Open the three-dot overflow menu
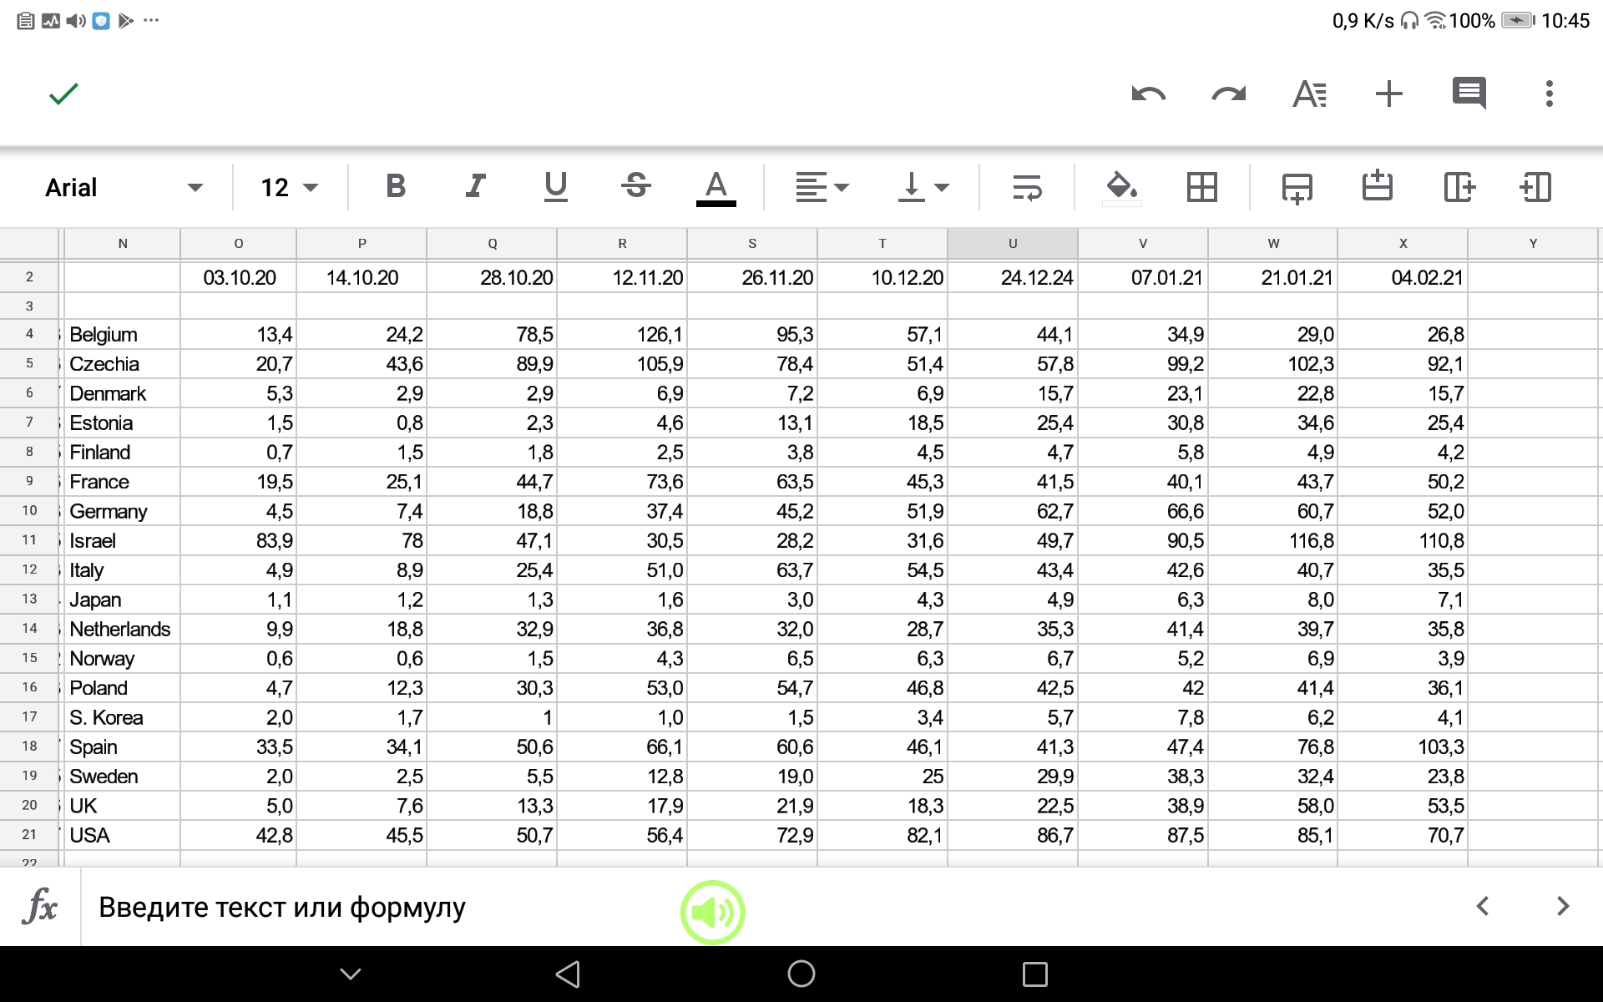The image size is (1603, 1002). [x=1549, y=94]
